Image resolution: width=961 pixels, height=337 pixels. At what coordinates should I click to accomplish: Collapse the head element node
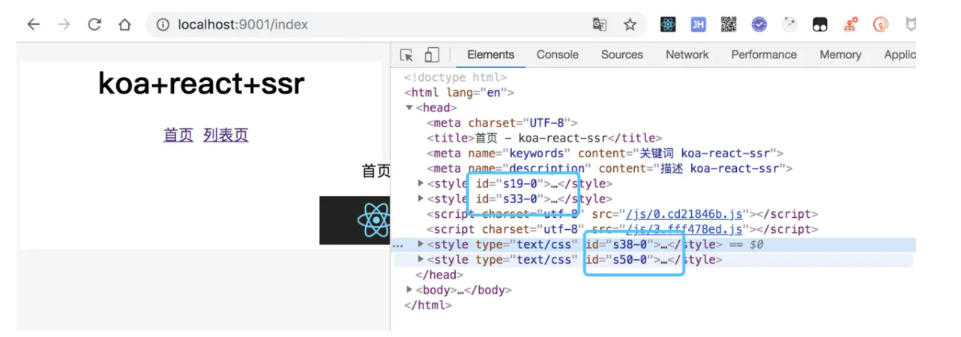[409, 108]
